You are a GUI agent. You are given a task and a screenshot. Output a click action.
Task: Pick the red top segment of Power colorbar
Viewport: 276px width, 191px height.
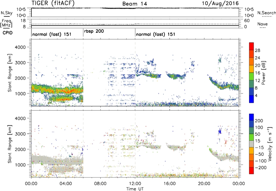(252, 46)
